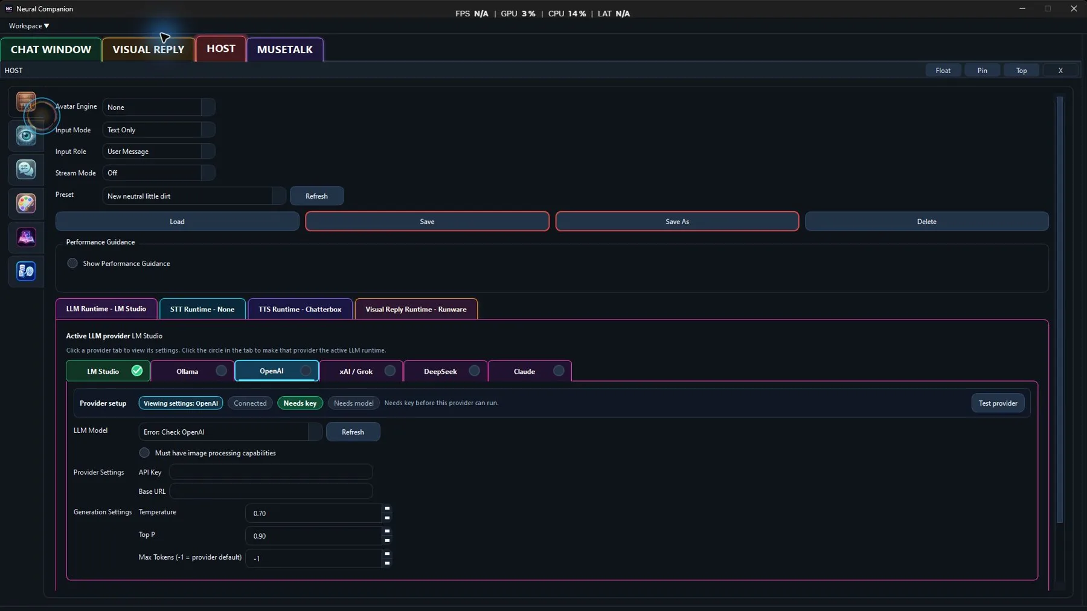Click the Delete preset button
1087x611 pixels.
pyautogui.click(x=926, y=222)
